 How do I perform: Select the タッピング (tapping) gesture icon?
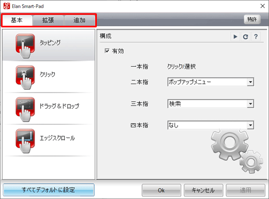pos(25,46)
